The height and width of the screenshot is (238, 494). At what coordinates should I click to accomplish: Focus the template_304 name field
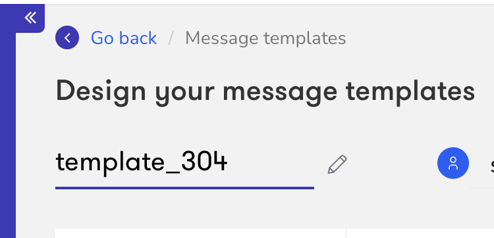click(x=184, y=164)
